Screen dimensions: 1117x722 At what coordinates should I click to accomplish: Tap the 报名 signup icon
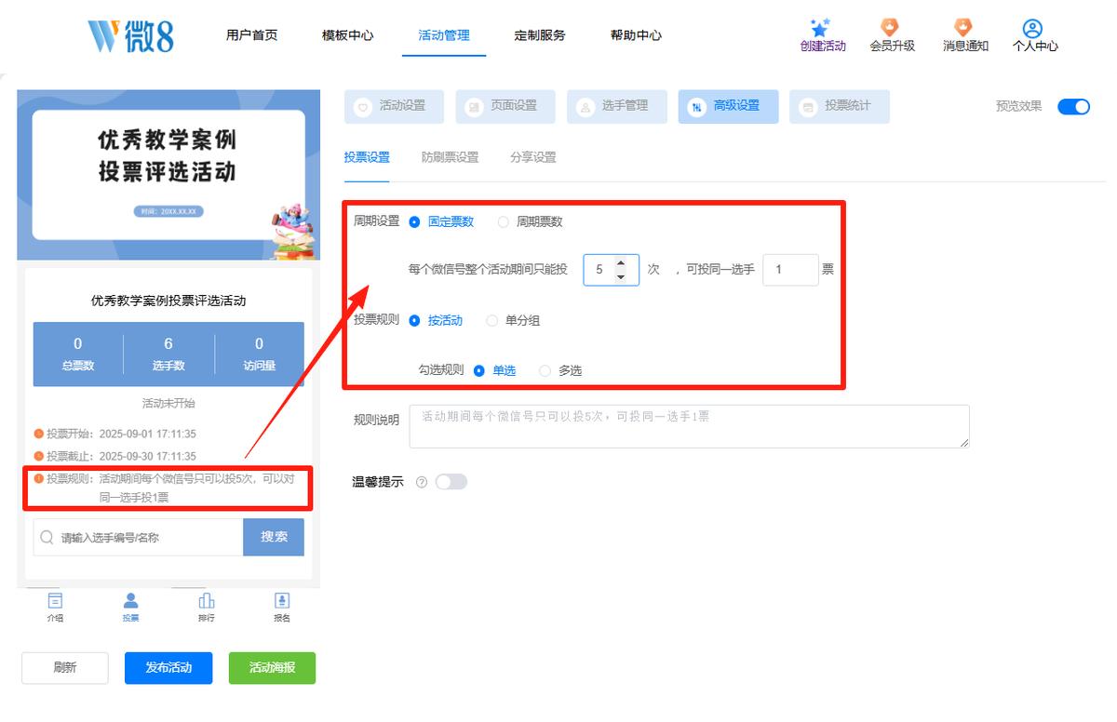click(282, 600)
